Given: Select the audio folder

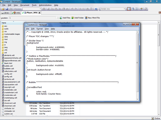Looking at the screenshot, I should coord(5,29).
